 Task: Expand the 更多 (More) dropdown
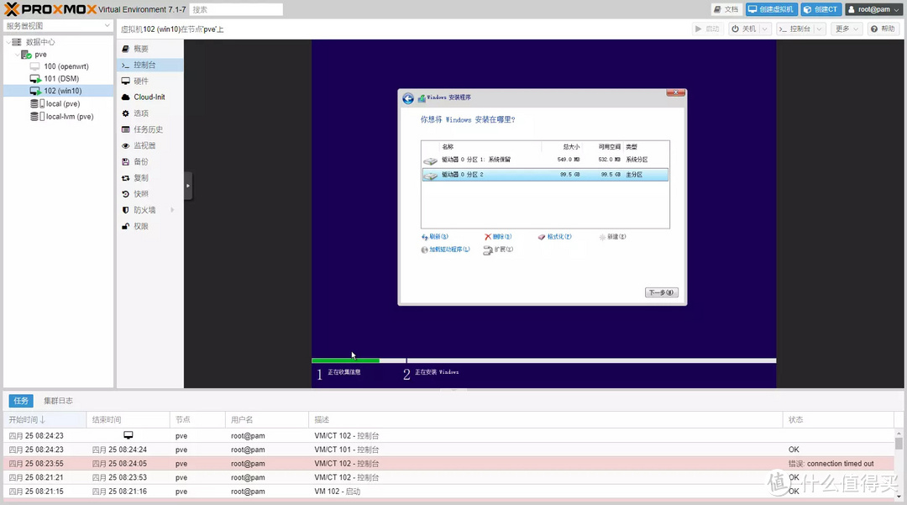tap(847, 29)
